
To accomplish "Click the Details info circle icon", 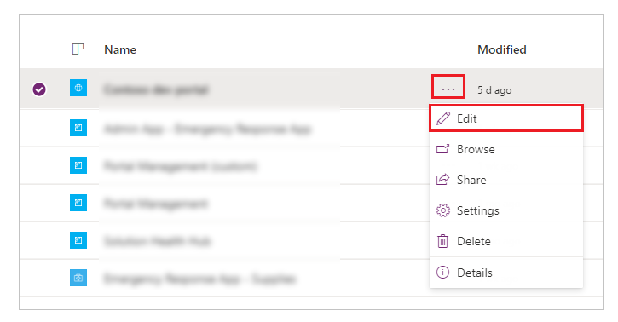I will (442, 273).
